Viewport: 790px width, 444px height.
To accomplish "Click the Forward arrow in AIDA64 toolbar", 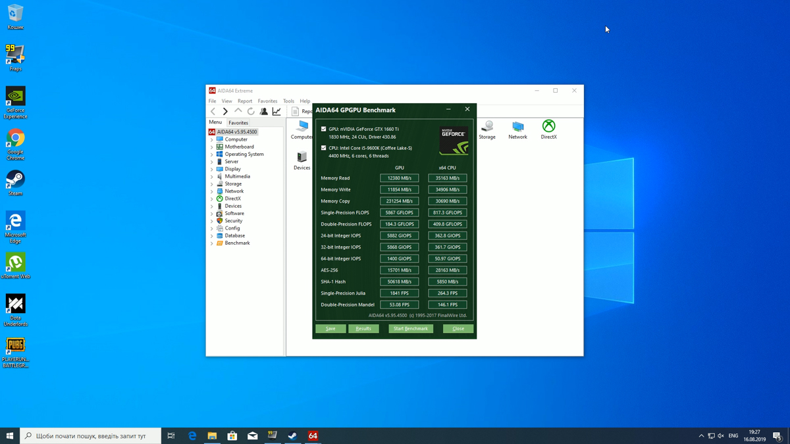I will pos(225,112).
